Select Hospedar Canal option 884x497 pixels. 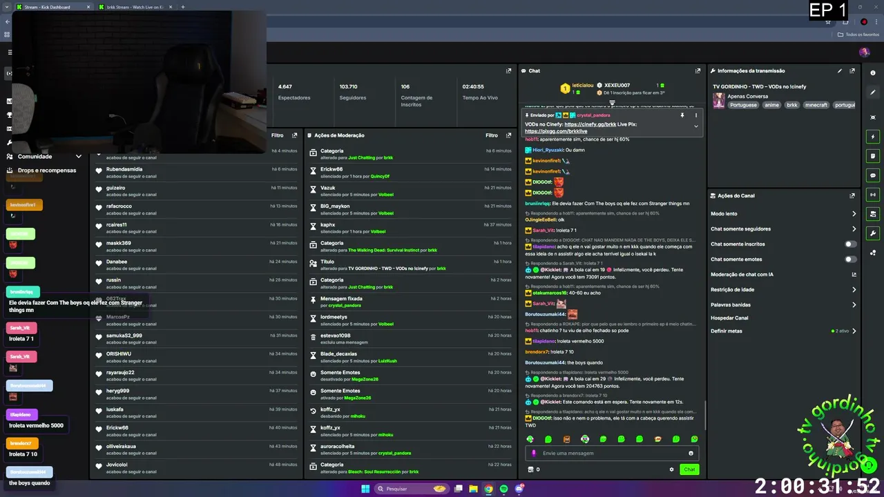(729, 318)
